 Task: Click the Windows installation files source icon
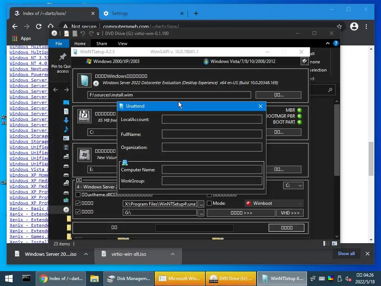click(x=84, y=80)
